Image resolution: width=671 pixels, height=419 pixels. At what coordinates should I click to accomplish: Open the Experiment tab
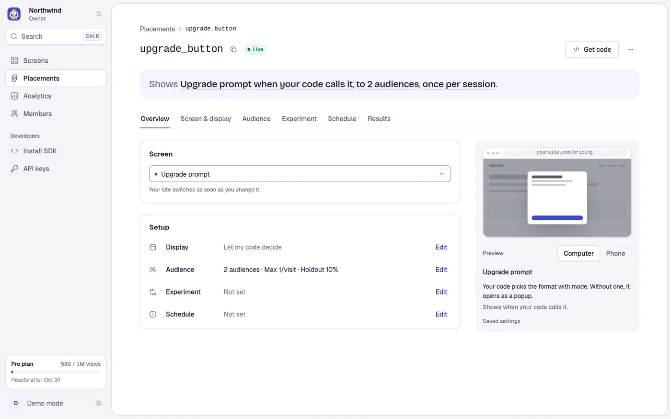(x=299, y=119)
